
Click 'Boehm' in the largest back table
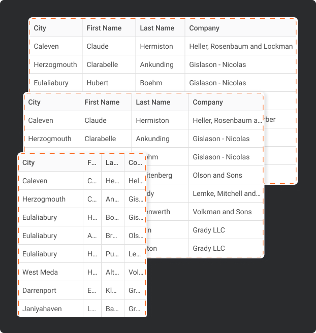point(151,83)
